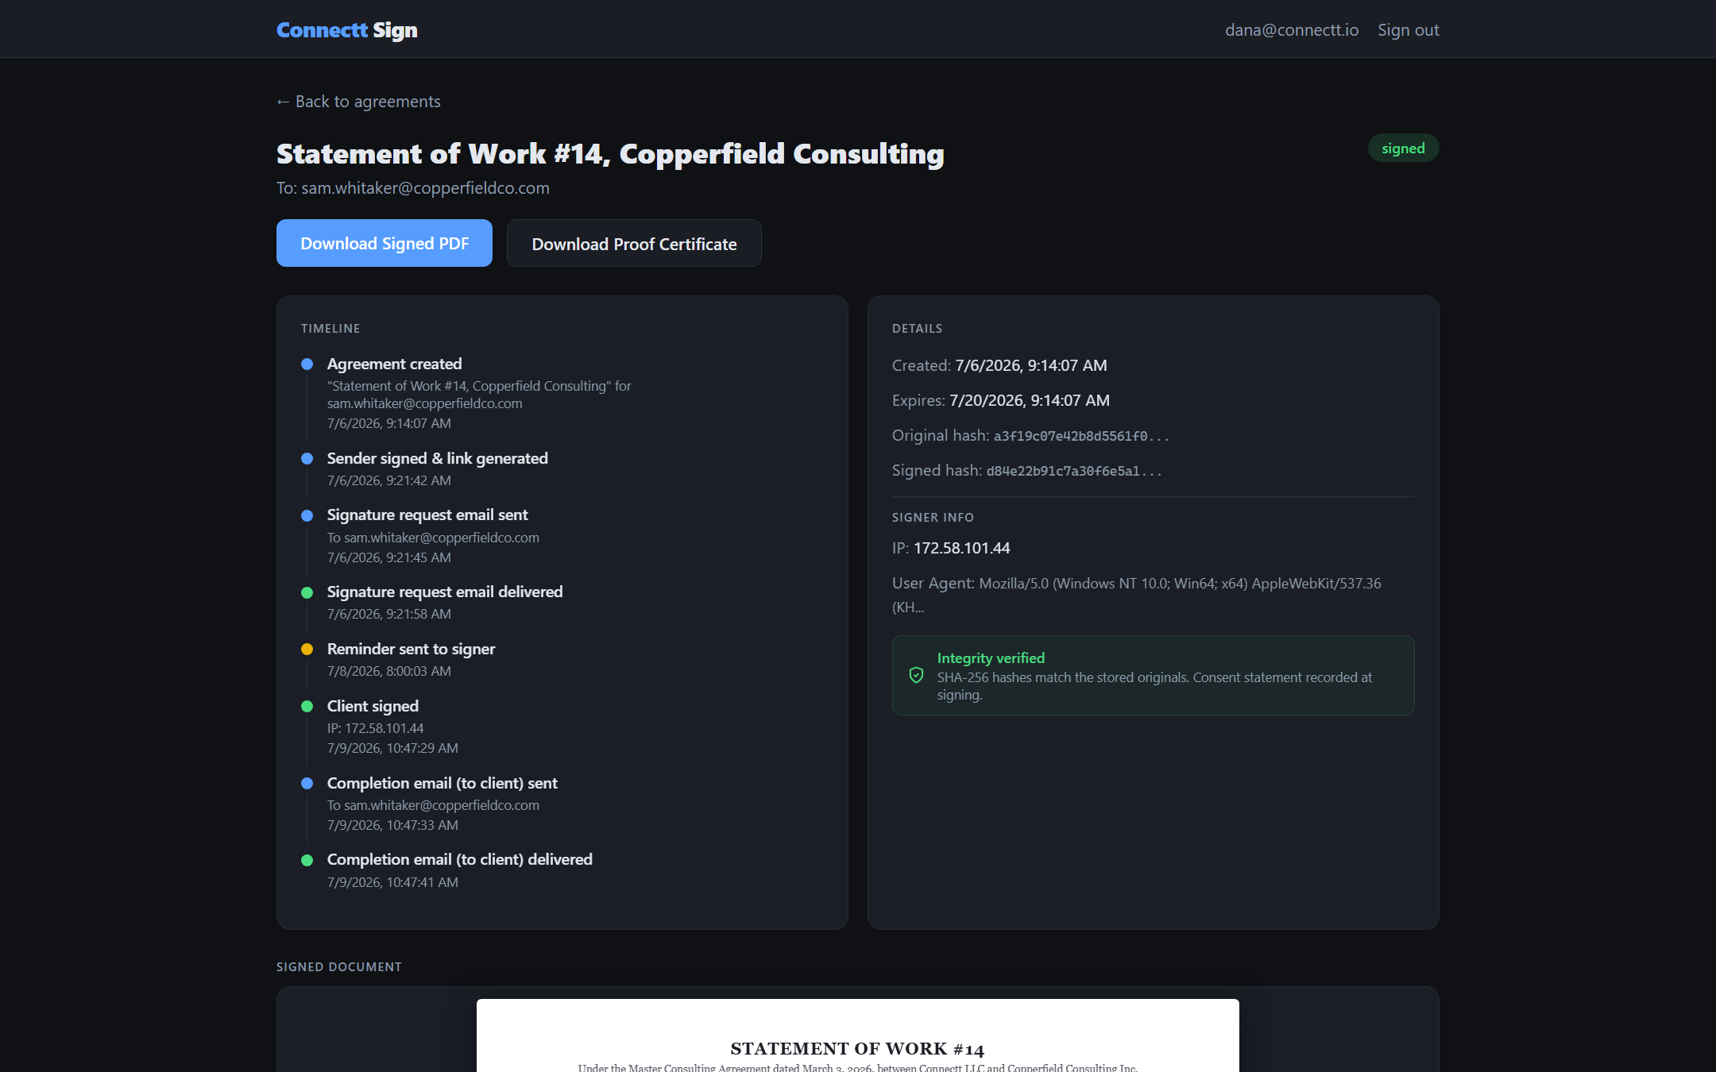Image resolution: width=1716 pixels, height=1072 pixels.
Task: Select Signature request email delivered dot
Action: pos(307,592)
